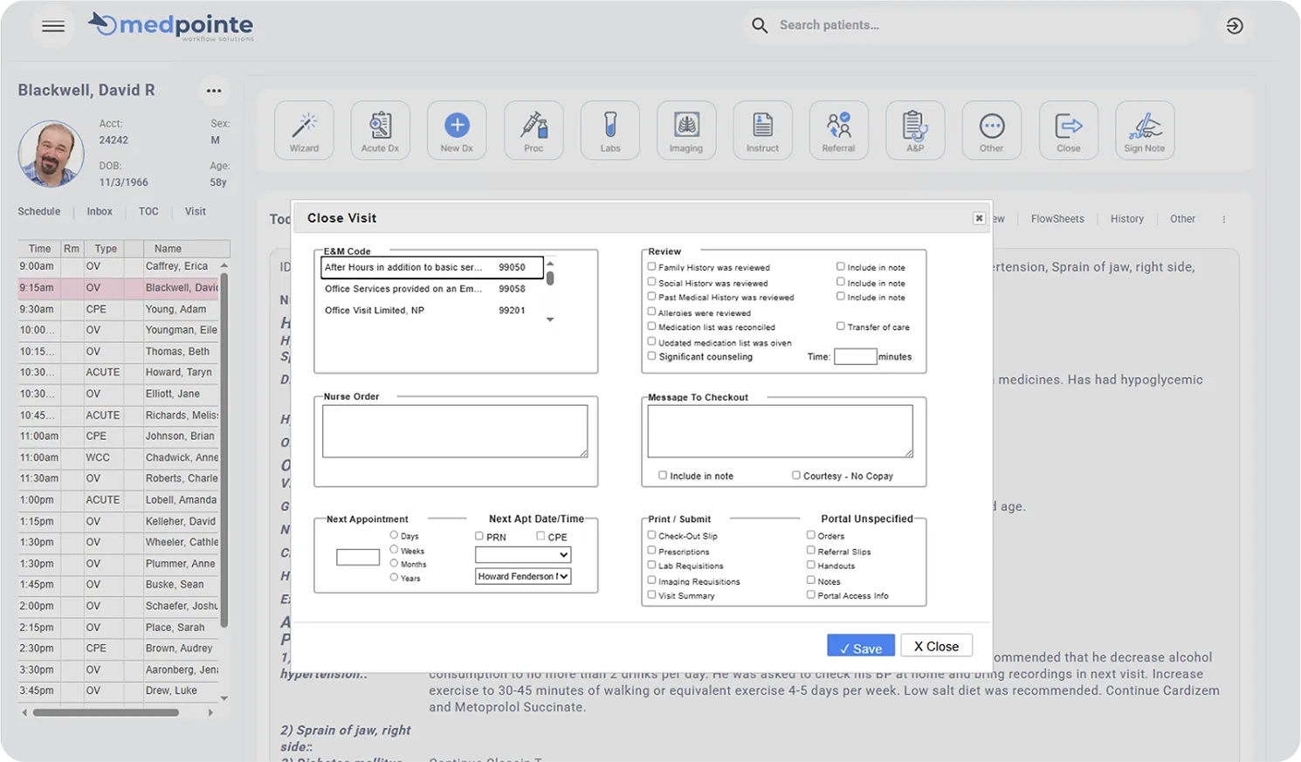Click the Close visit toolbar icon
1301x762 pixels.
tap(1069, 130)
